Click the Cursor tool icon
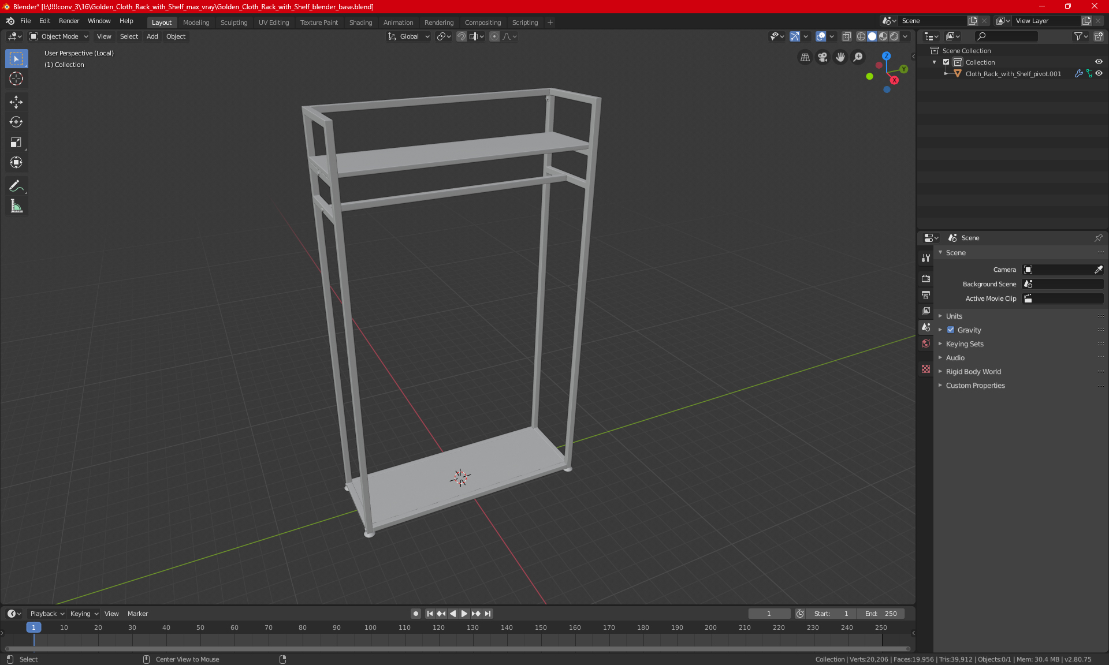This screenshot has height=665, width=1109. pyautogui.click(x=16, y=79)
